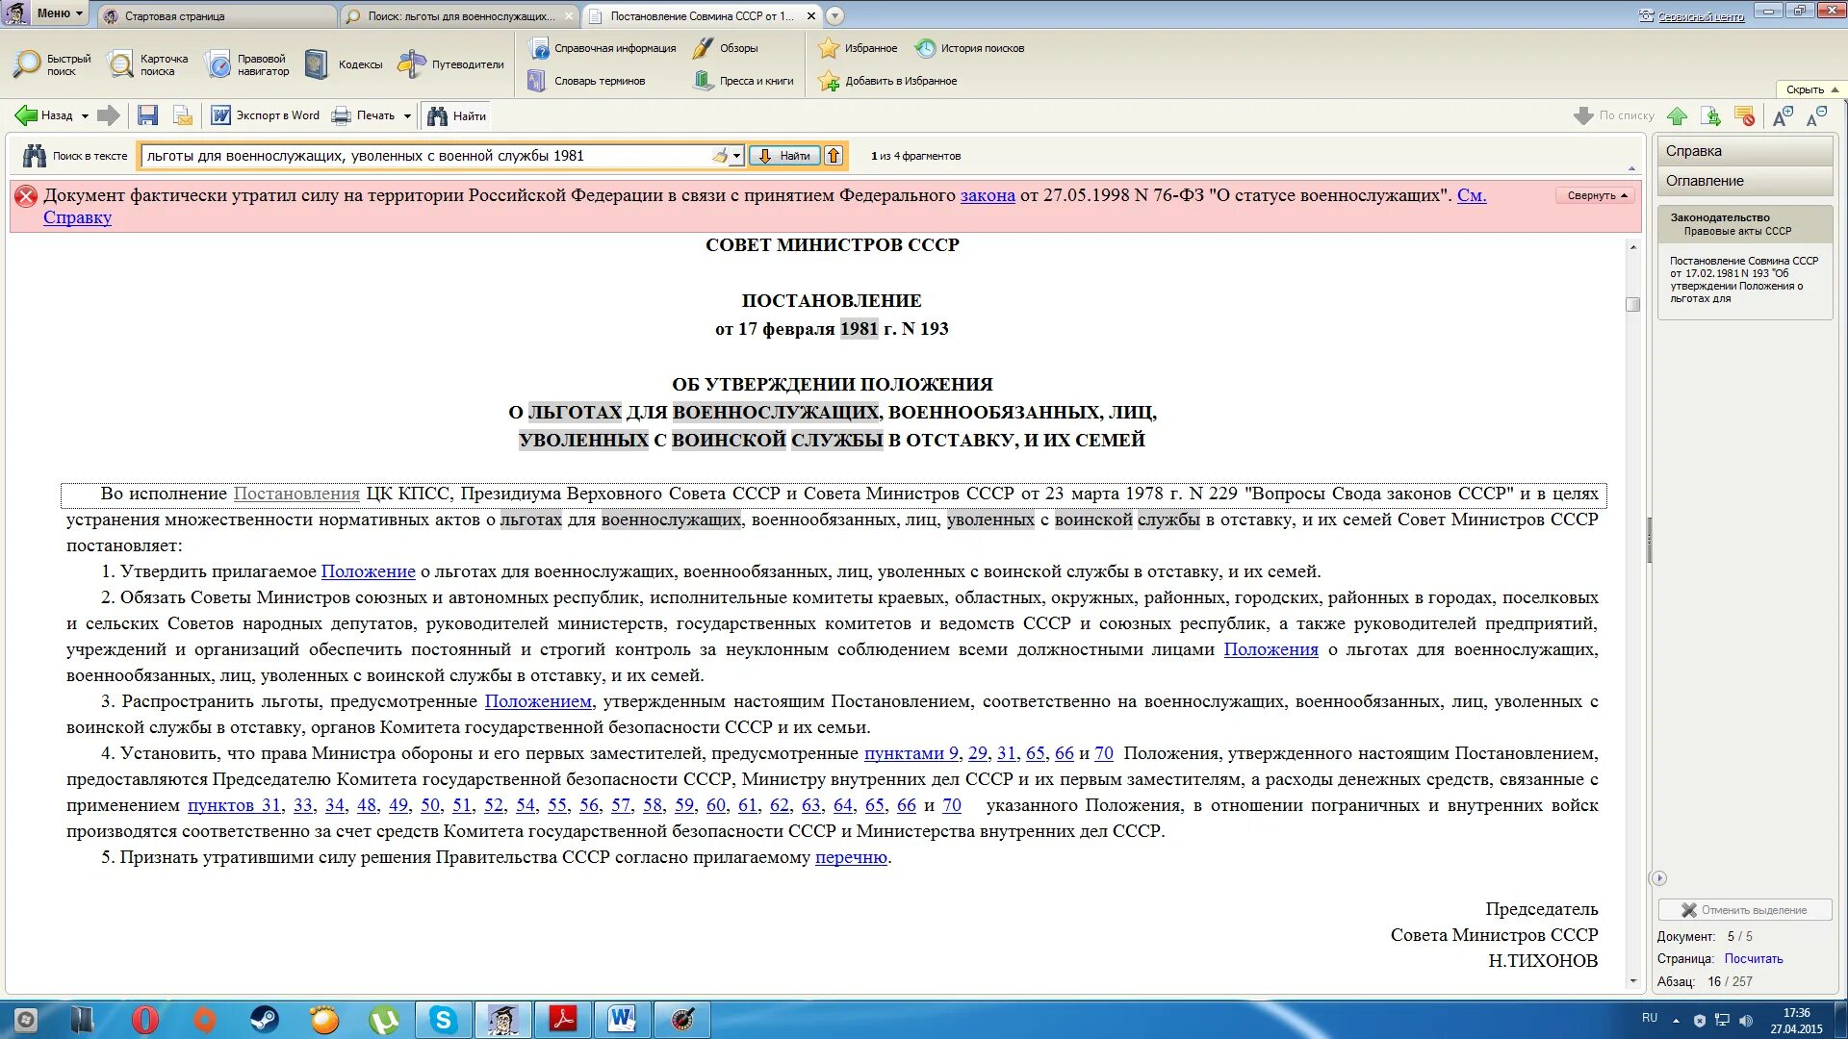Open Правовой навигатор
The image size is (1848, 1039).
pyautogui.click(x=247, y=64)
